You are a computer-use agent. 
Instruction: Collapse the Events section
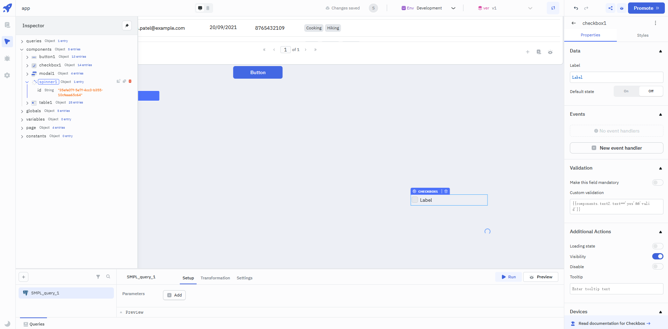(x=660, y=114)
